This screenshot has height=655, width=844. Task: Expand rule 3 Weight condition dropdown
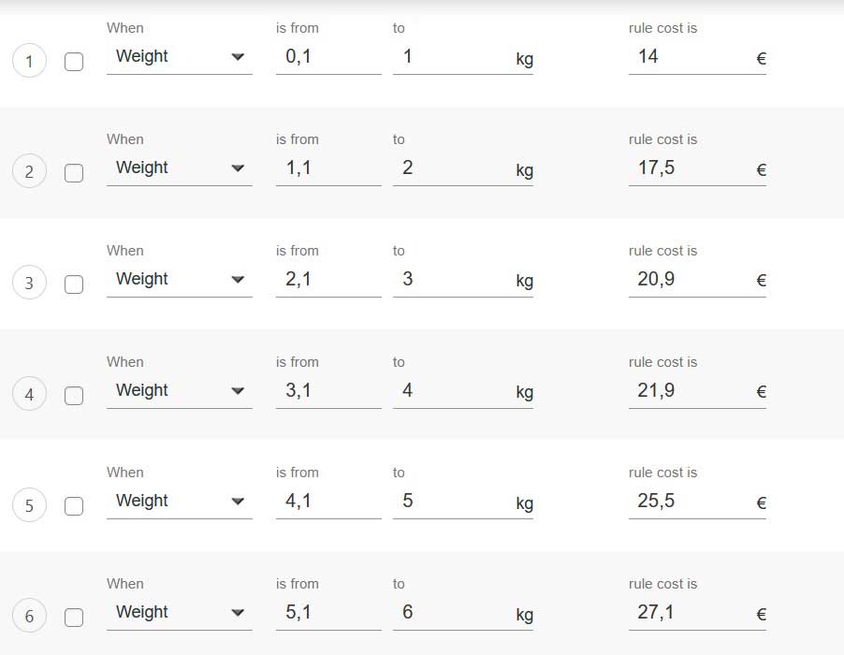point(179,280)
